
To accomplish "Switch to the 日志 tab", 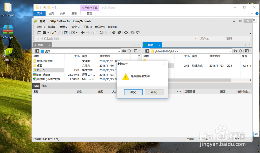I will [x=44, y=86].
